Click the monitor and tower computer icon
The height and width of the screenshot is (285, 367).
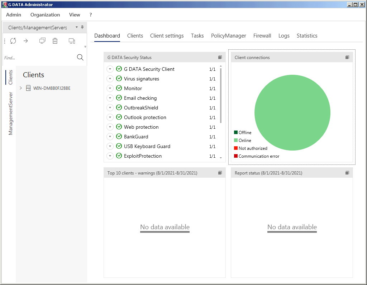click(72, 41)
